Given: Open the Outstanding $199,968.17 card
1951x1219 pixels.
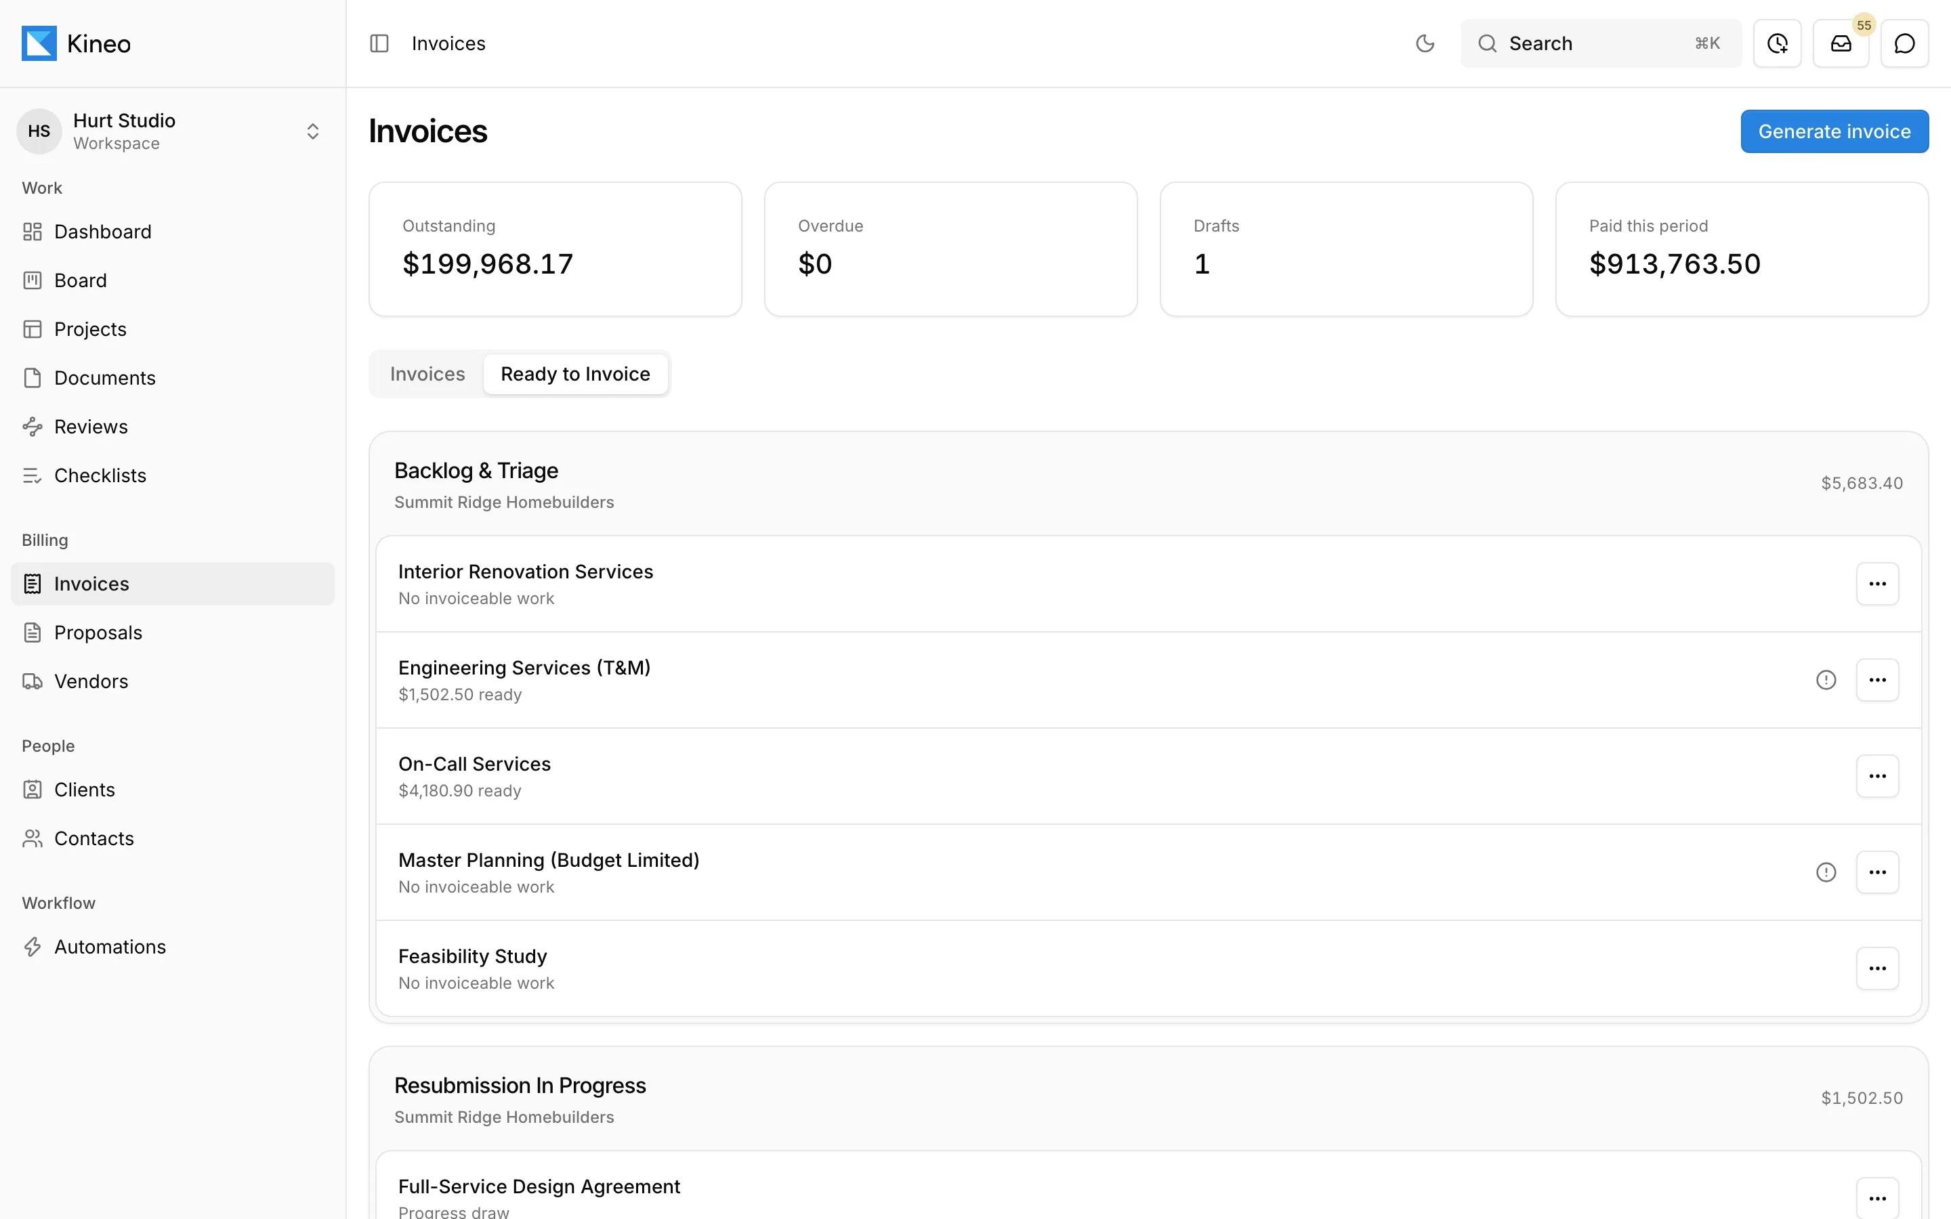Looking at the screenshot, I should tap(555, 249).
